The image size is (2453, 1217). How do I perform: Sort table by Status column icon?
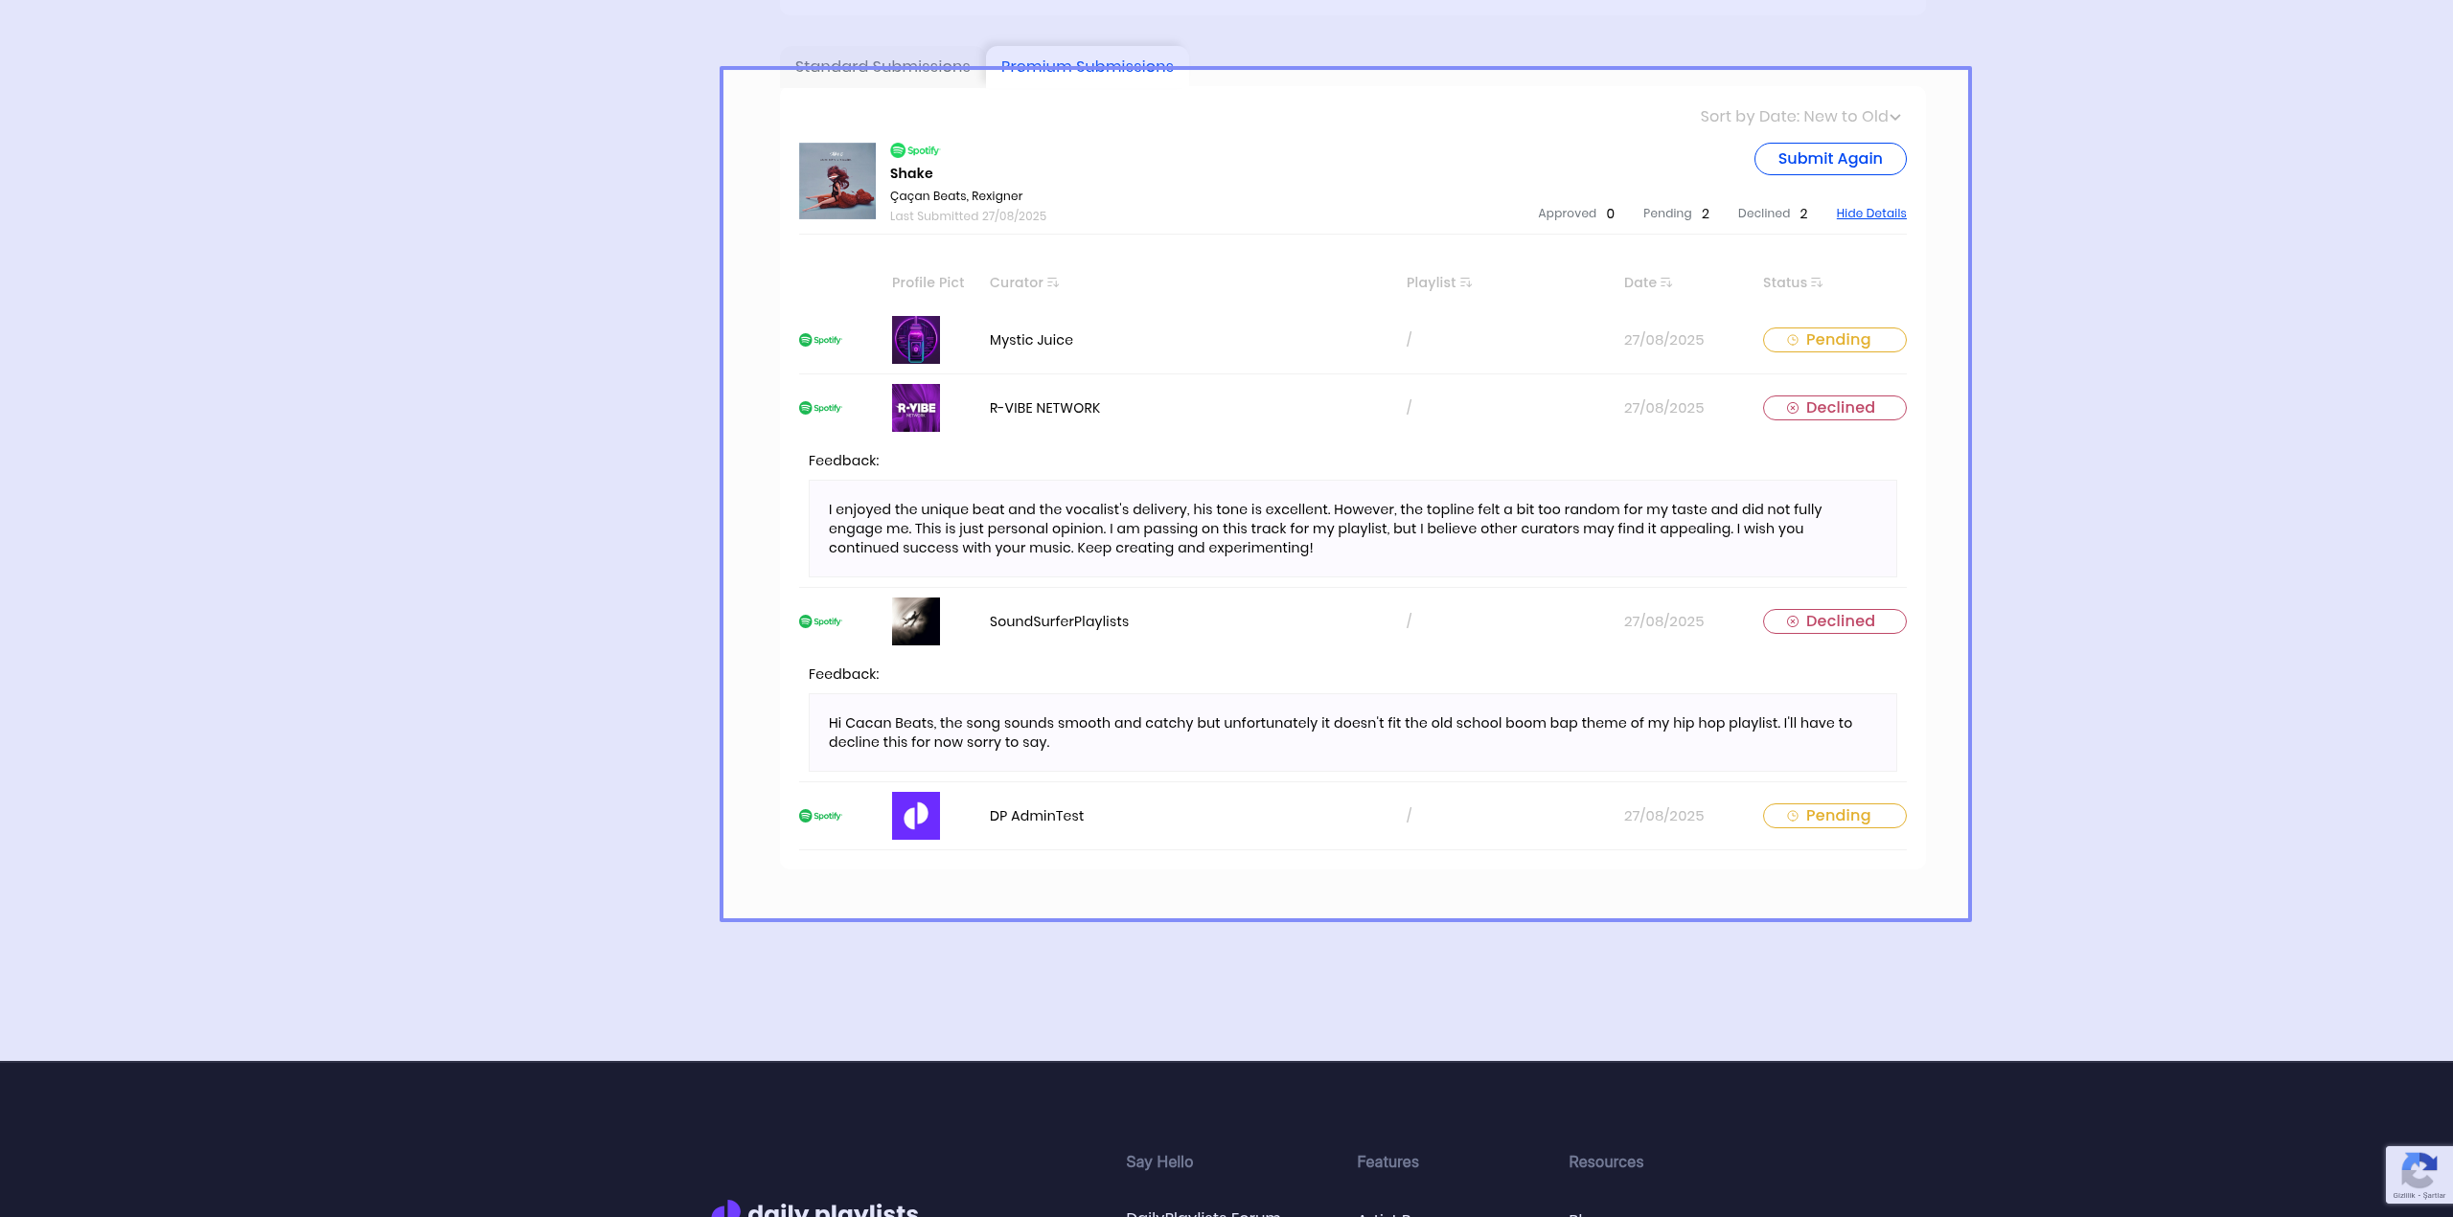click(1817, 282)
